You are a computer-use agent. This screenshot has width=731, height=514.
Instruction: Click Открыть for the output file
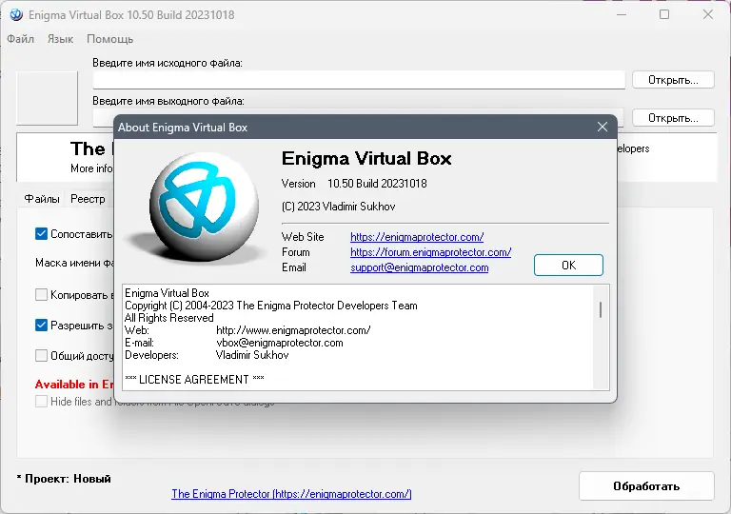point(673,117)
